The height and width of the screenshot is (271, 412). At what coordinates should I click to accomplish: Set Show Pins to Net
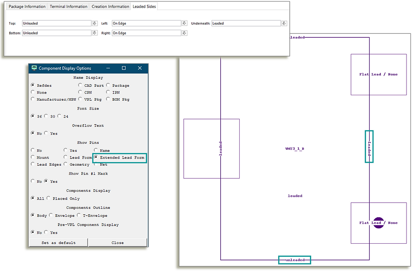click(96, 164)
